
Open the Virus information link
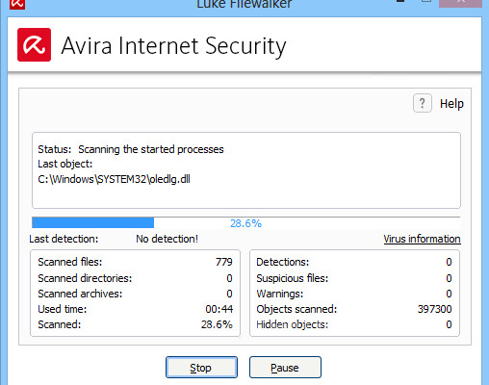pos(422,239)
